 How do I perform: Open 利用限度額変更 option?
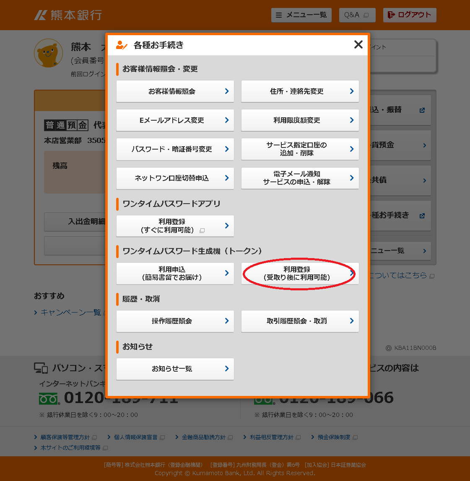click(300, 120)
